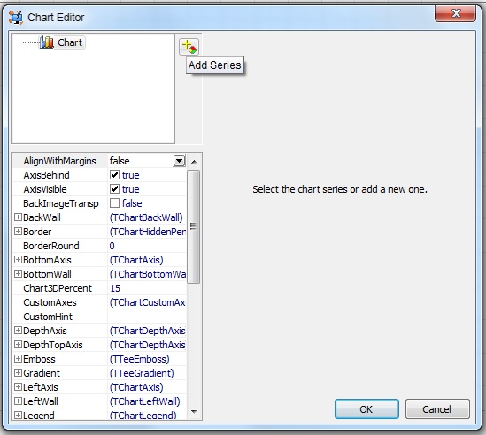Toggle the AxisVisible checkbox
The height and width of the screenshot is (435, 486).
tap(115, 189)
